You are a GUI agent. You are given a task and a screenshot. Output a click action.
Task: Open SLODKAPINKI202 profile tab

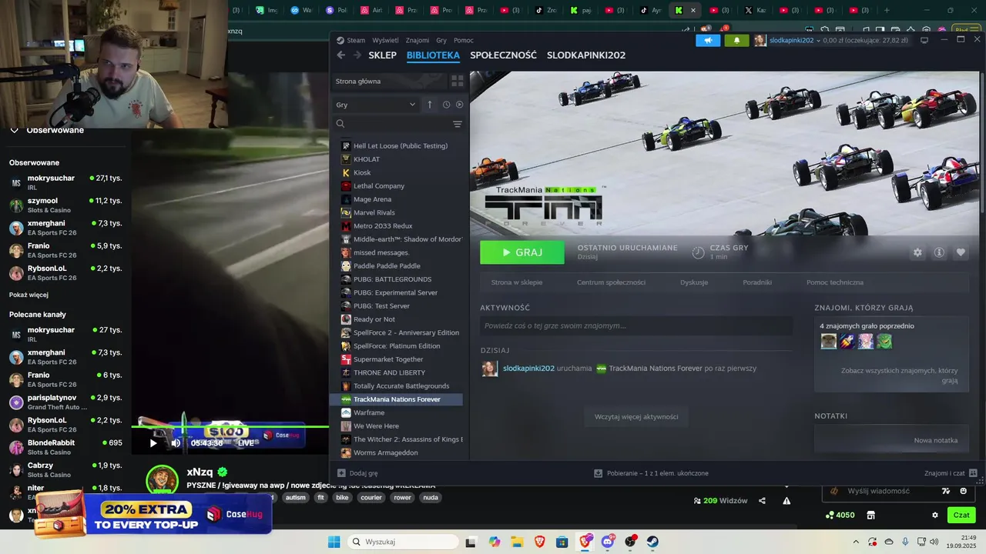click(586, 55)
